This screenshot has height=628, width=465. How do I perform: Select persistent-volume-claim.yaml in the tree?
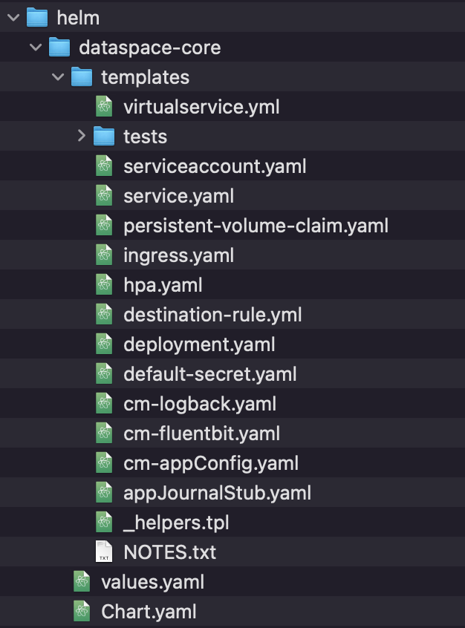tap(256, 226)
